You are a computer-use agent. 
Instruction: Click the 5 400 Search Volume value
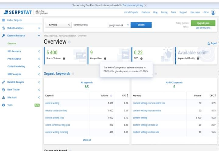pos(52,53)
